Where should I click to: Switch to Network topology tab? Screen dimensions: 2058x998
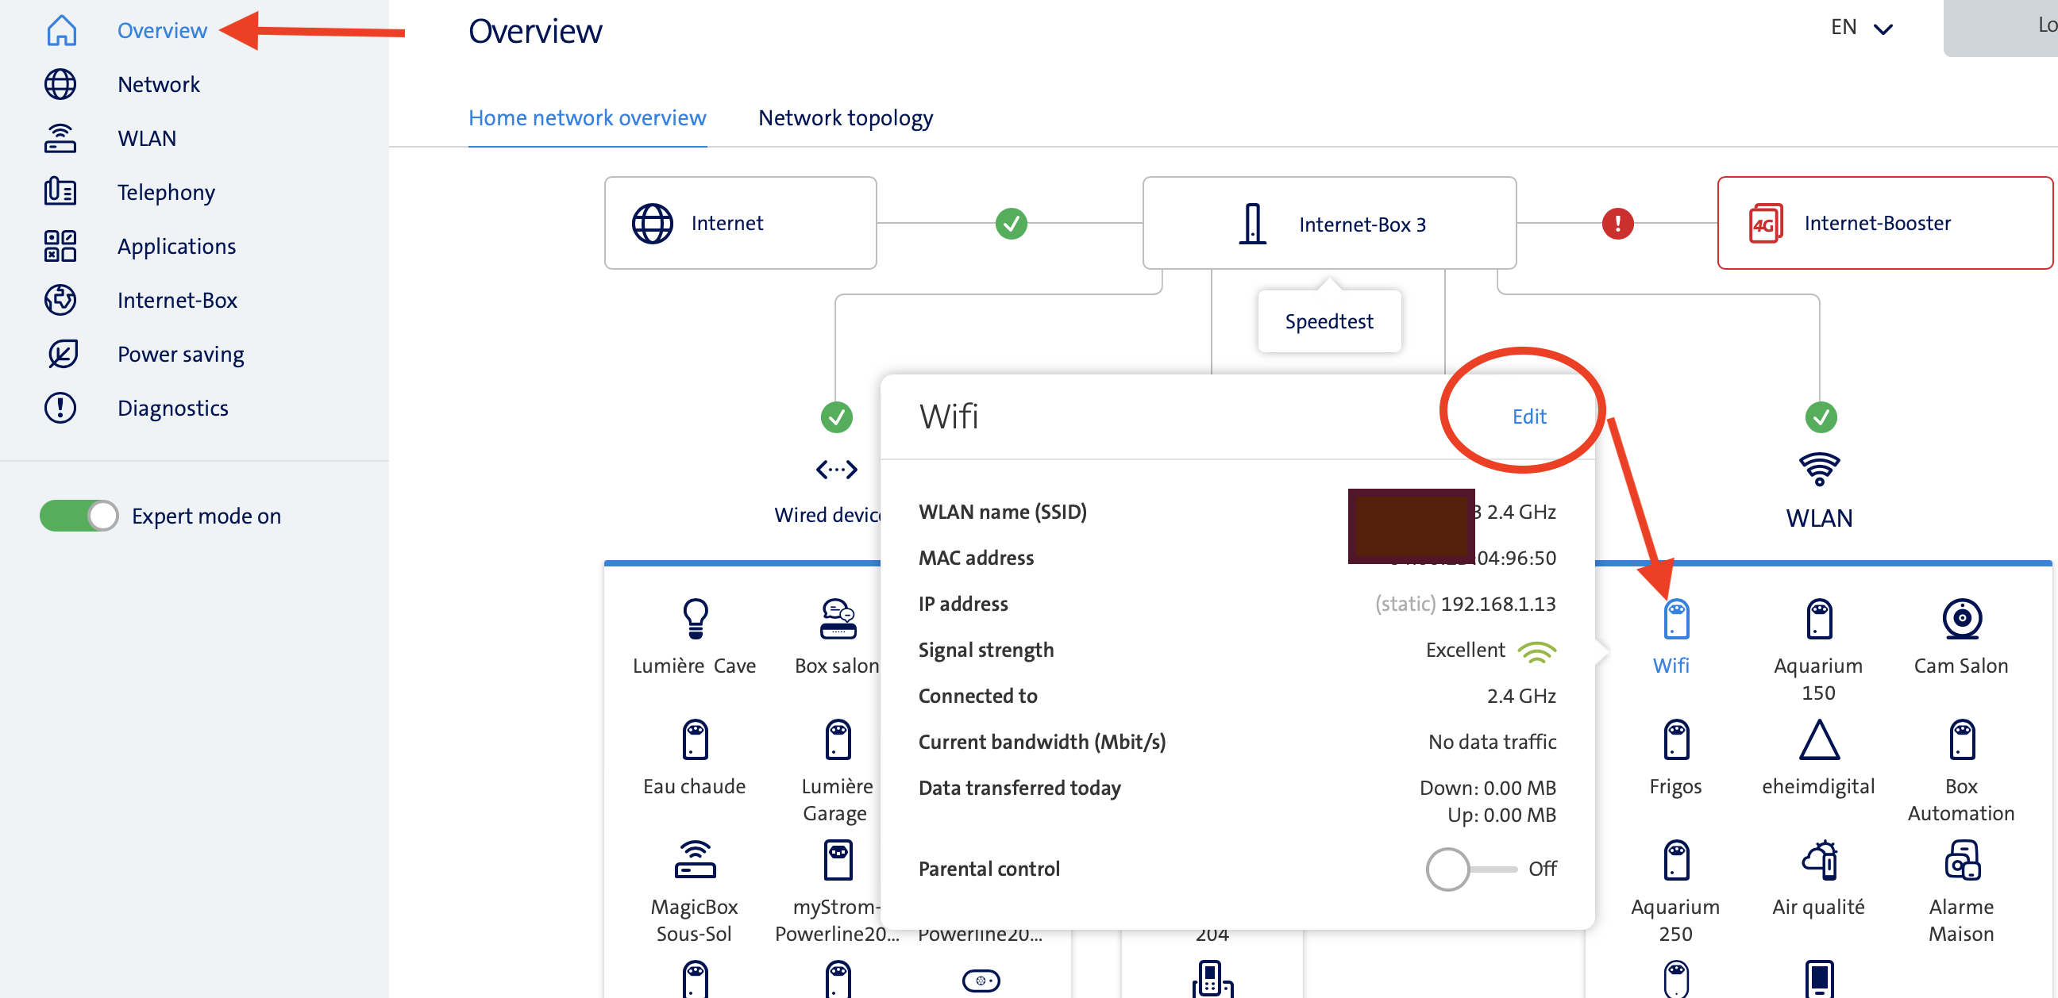tap(846, 118)
